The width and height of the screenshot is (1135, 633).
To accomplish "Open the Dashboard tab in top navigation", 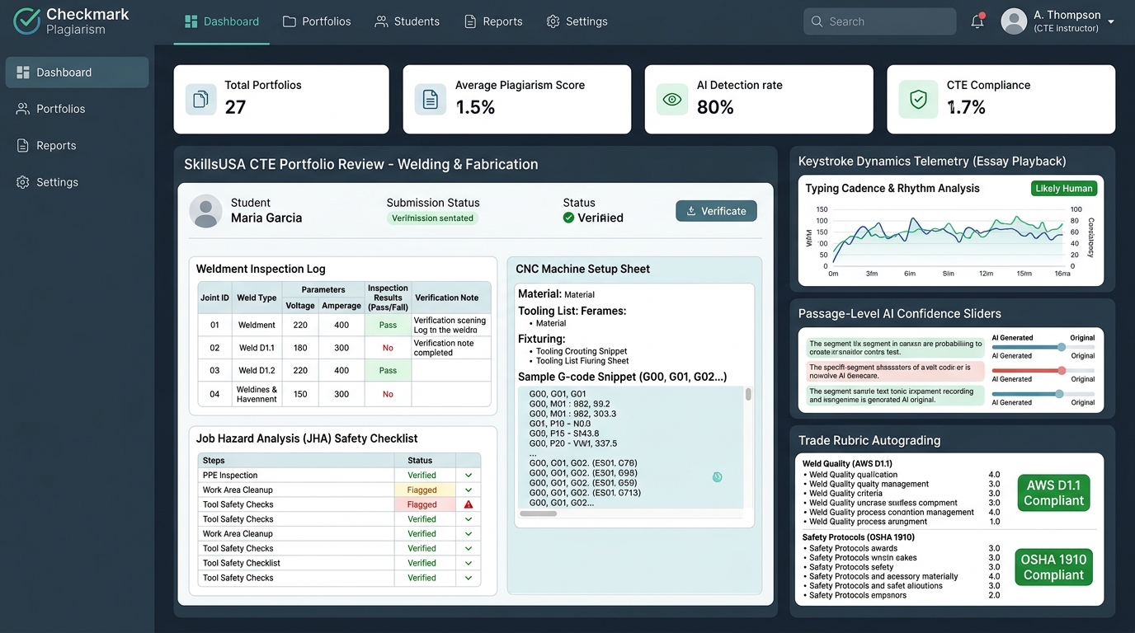I will (x=222, y=21).
